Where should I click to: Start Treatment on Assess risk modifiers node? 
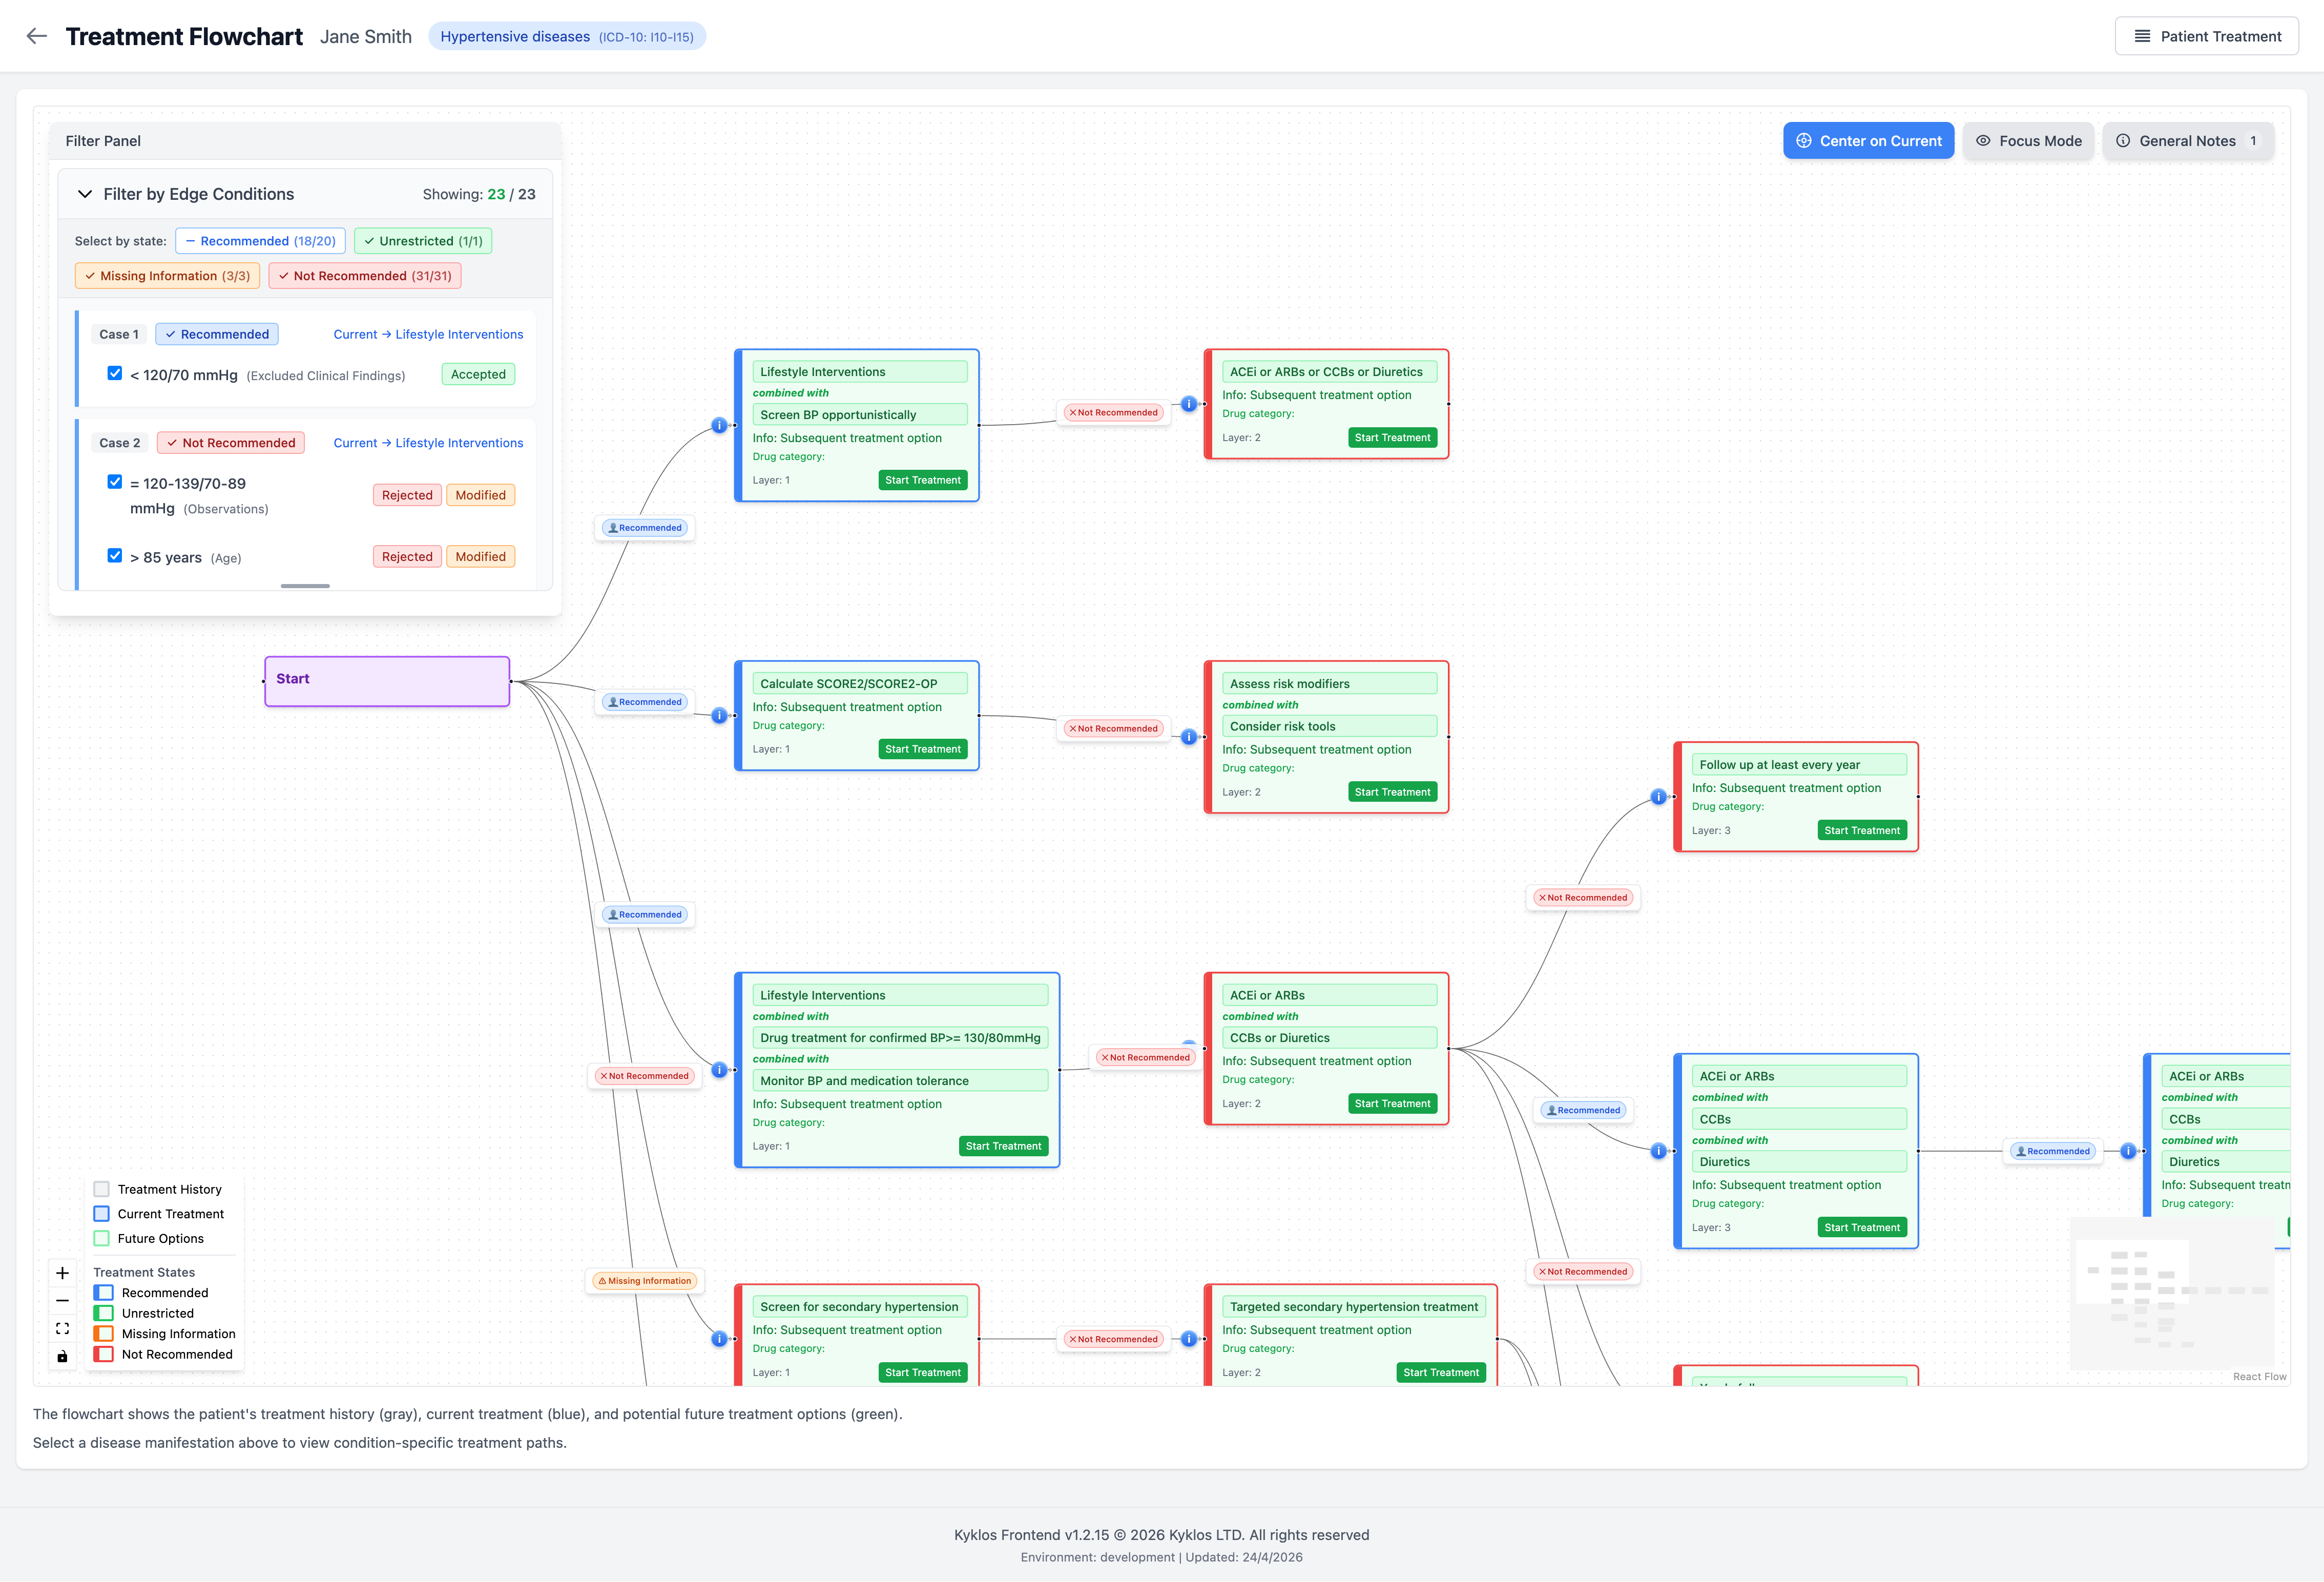point(1392,792)
